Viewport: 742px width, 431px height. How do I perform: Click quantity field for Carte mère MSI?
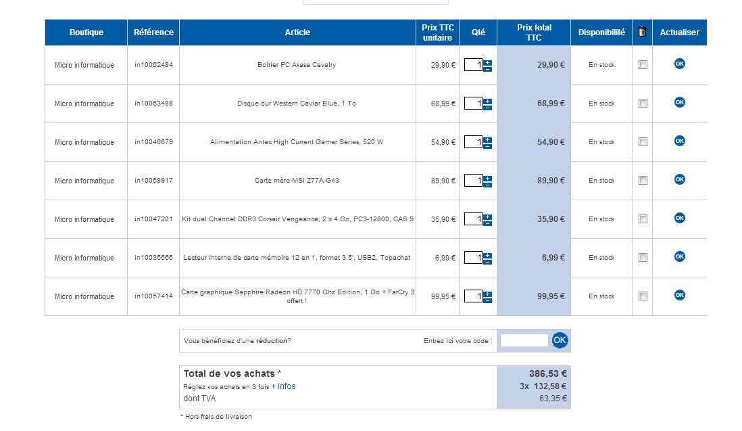pyautogui.click(x=473, y=181)
